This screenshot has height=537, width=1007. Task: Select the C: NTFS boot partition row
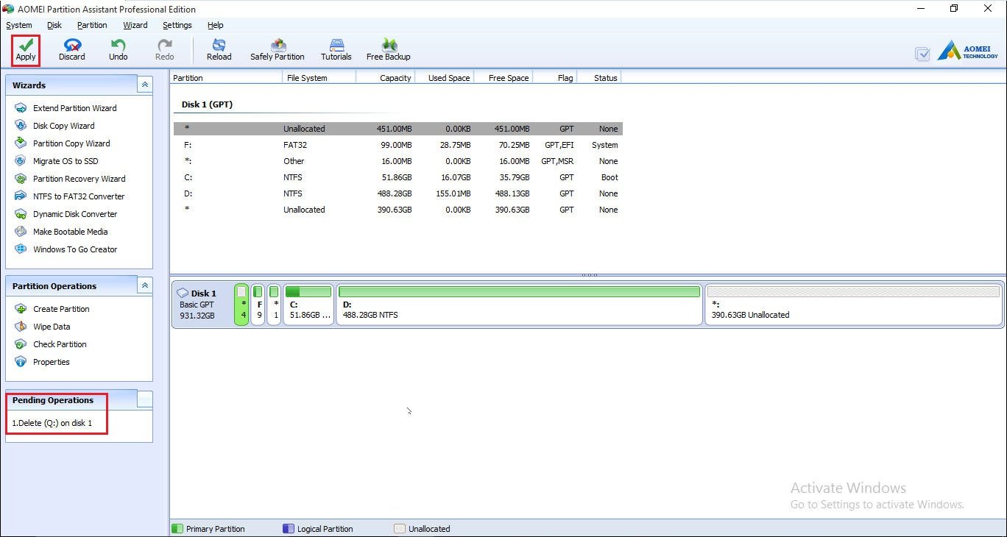(x=398, y=177)
